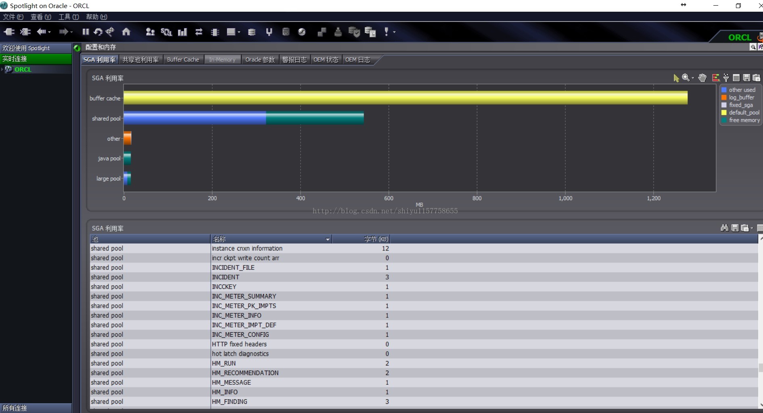The width and height of the screenshot is (763, 413).
Task: Open forward arrow history dropdown
Action: click(71, 32)
